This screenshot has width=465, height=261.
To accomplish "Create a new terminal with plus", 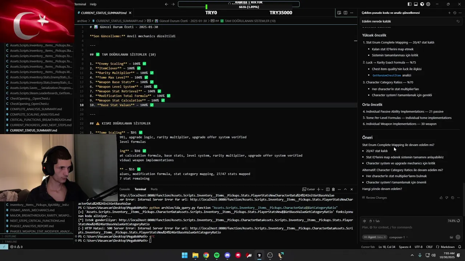I will pyautogui.click(x=319, y=189).
